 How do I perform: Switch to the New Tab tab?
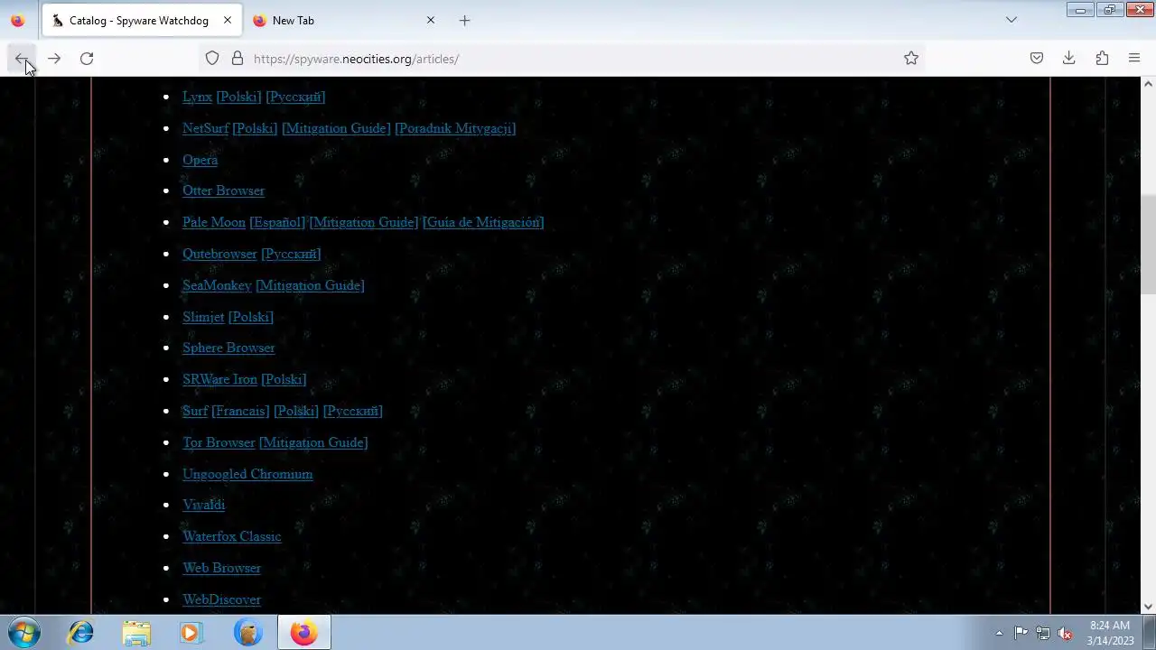click(x=344, y=20)
